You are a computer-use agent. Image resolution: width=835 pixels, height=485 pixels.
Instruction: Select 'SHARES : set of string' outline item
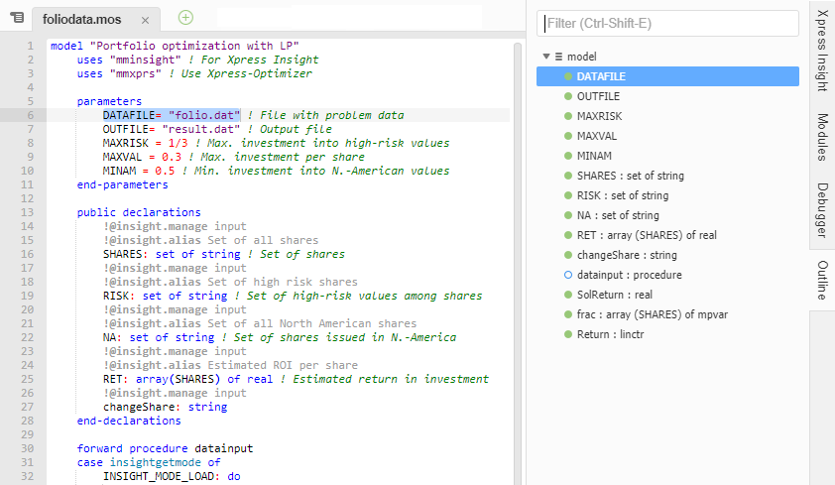point(630,176)
